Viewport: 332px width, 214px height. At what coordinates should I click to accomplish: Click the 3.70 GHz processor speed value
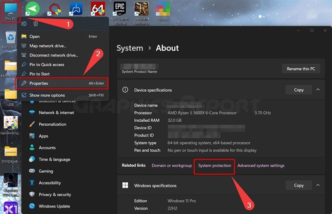pos(263,113)
